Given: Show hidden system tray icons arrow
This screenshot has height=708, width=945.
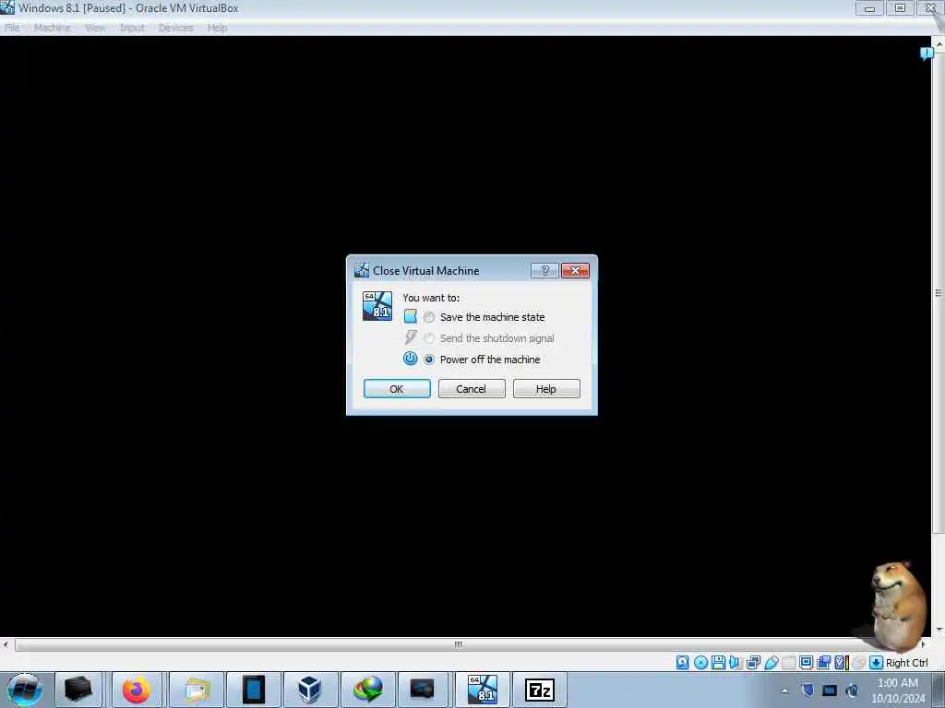Looking at the screenshot, I should click(x=784, y=690).
